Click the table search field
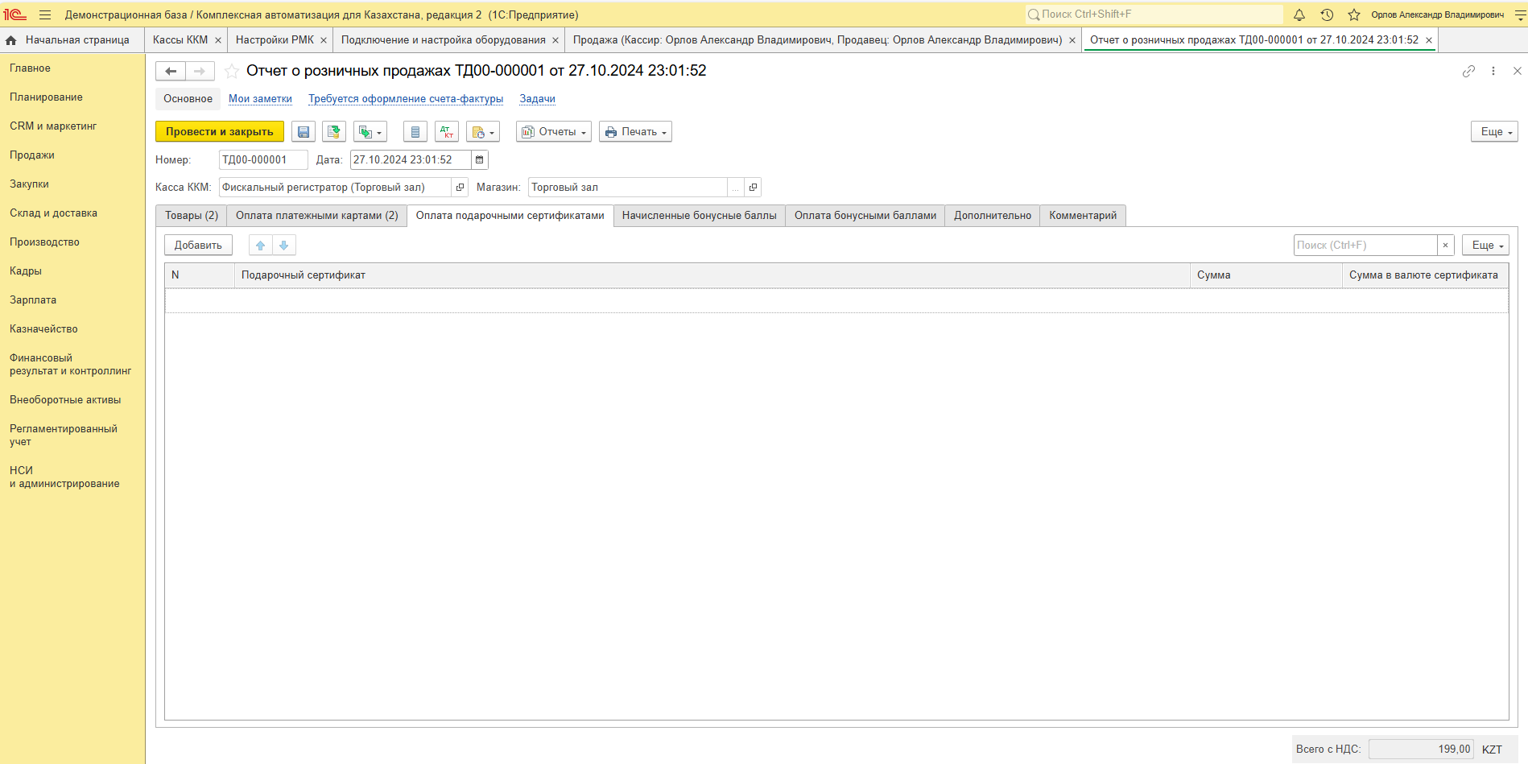The image size is (1528, 764). pyautogui.click(x=1365, y=246)
